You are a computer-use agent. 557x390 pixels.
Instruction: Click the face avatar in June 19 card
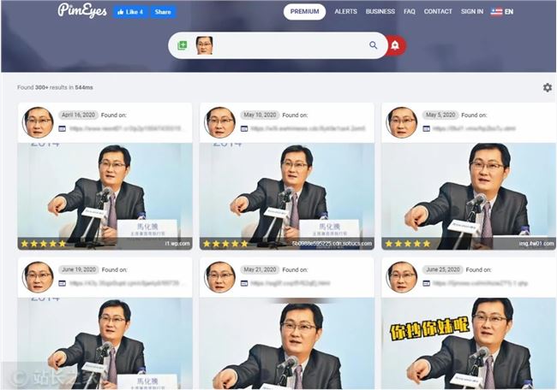[x=38, y=277]
